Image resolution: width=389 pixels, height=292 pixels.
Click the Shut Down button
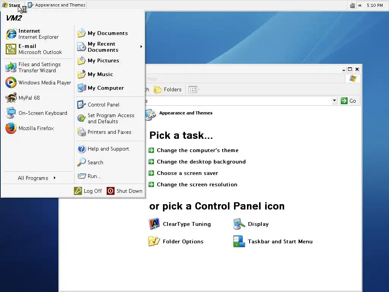pyautogui.click(x=125, y=191)
